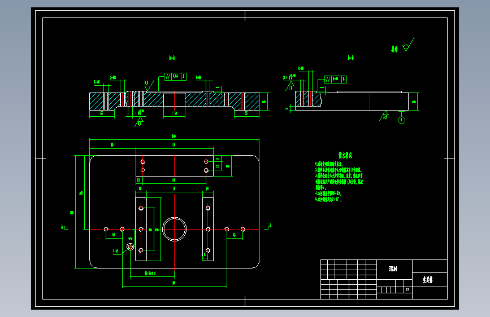490x317 pixels.
Task: Click the small double-circle hole at lower left
Action: [x=131, y=247]
